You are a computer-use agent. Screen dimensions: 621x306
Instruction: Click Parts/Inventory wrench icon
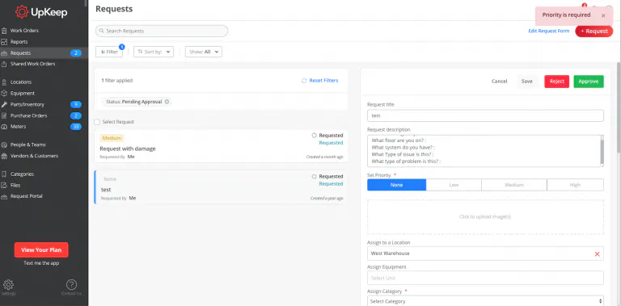click(x=4, y=104)
